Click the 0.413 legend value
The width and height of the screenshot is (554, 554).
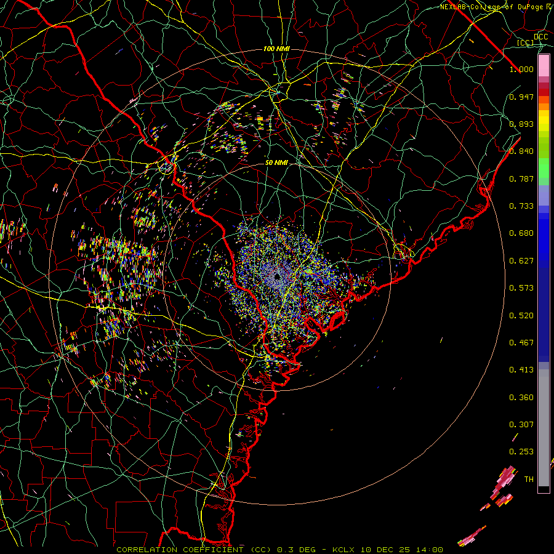click(521, 370)
